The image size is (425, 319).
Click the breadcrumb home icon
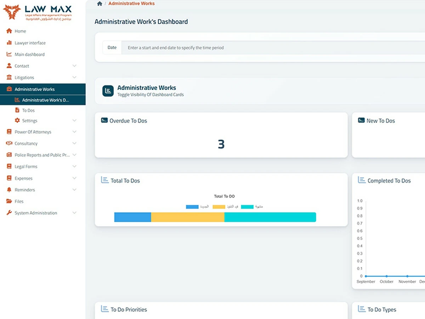coord(100,4)
